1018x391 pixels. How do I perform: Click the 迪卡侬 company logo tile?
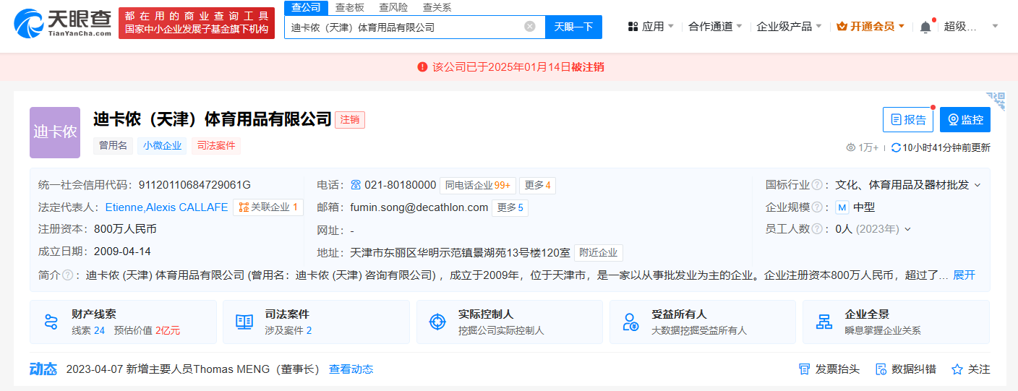point(55,132)
